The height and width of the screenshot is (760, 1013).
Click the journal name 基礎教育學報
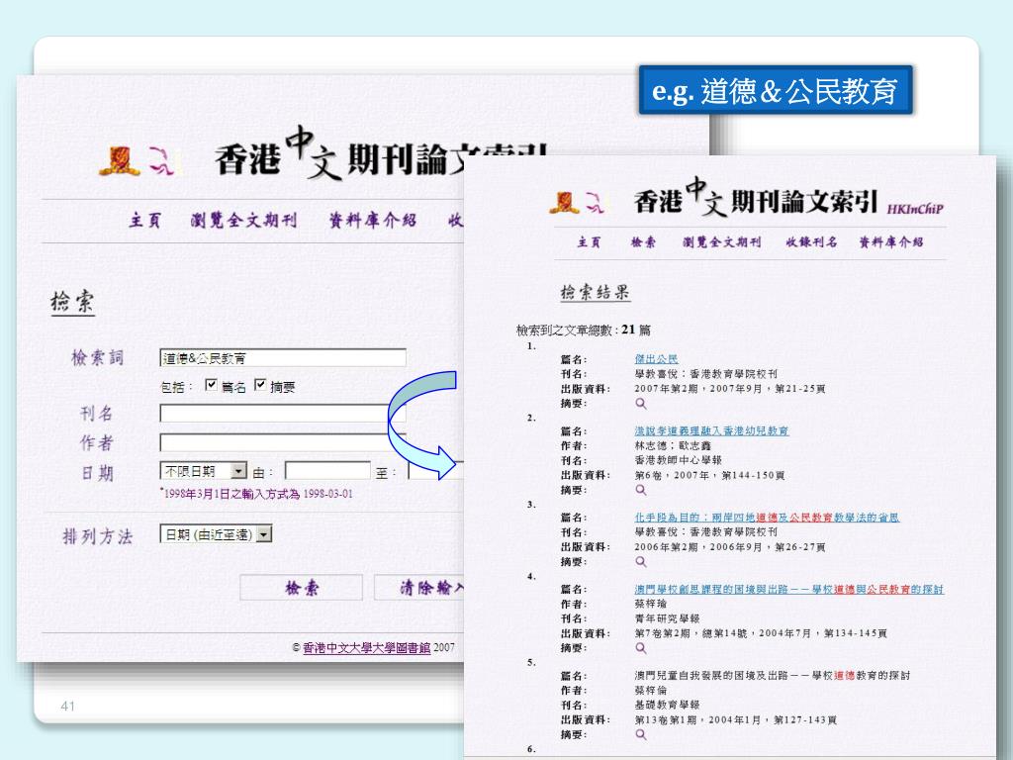(x=668, y=705)
